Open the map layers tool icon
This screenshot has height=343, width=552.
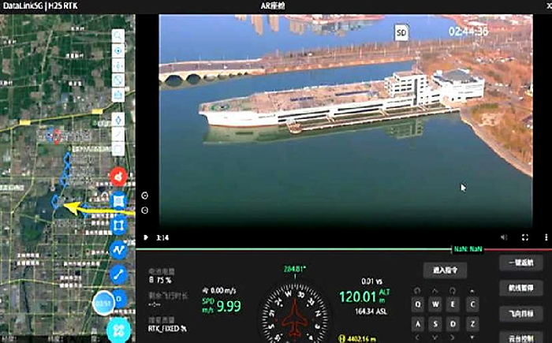coord(118,95)
